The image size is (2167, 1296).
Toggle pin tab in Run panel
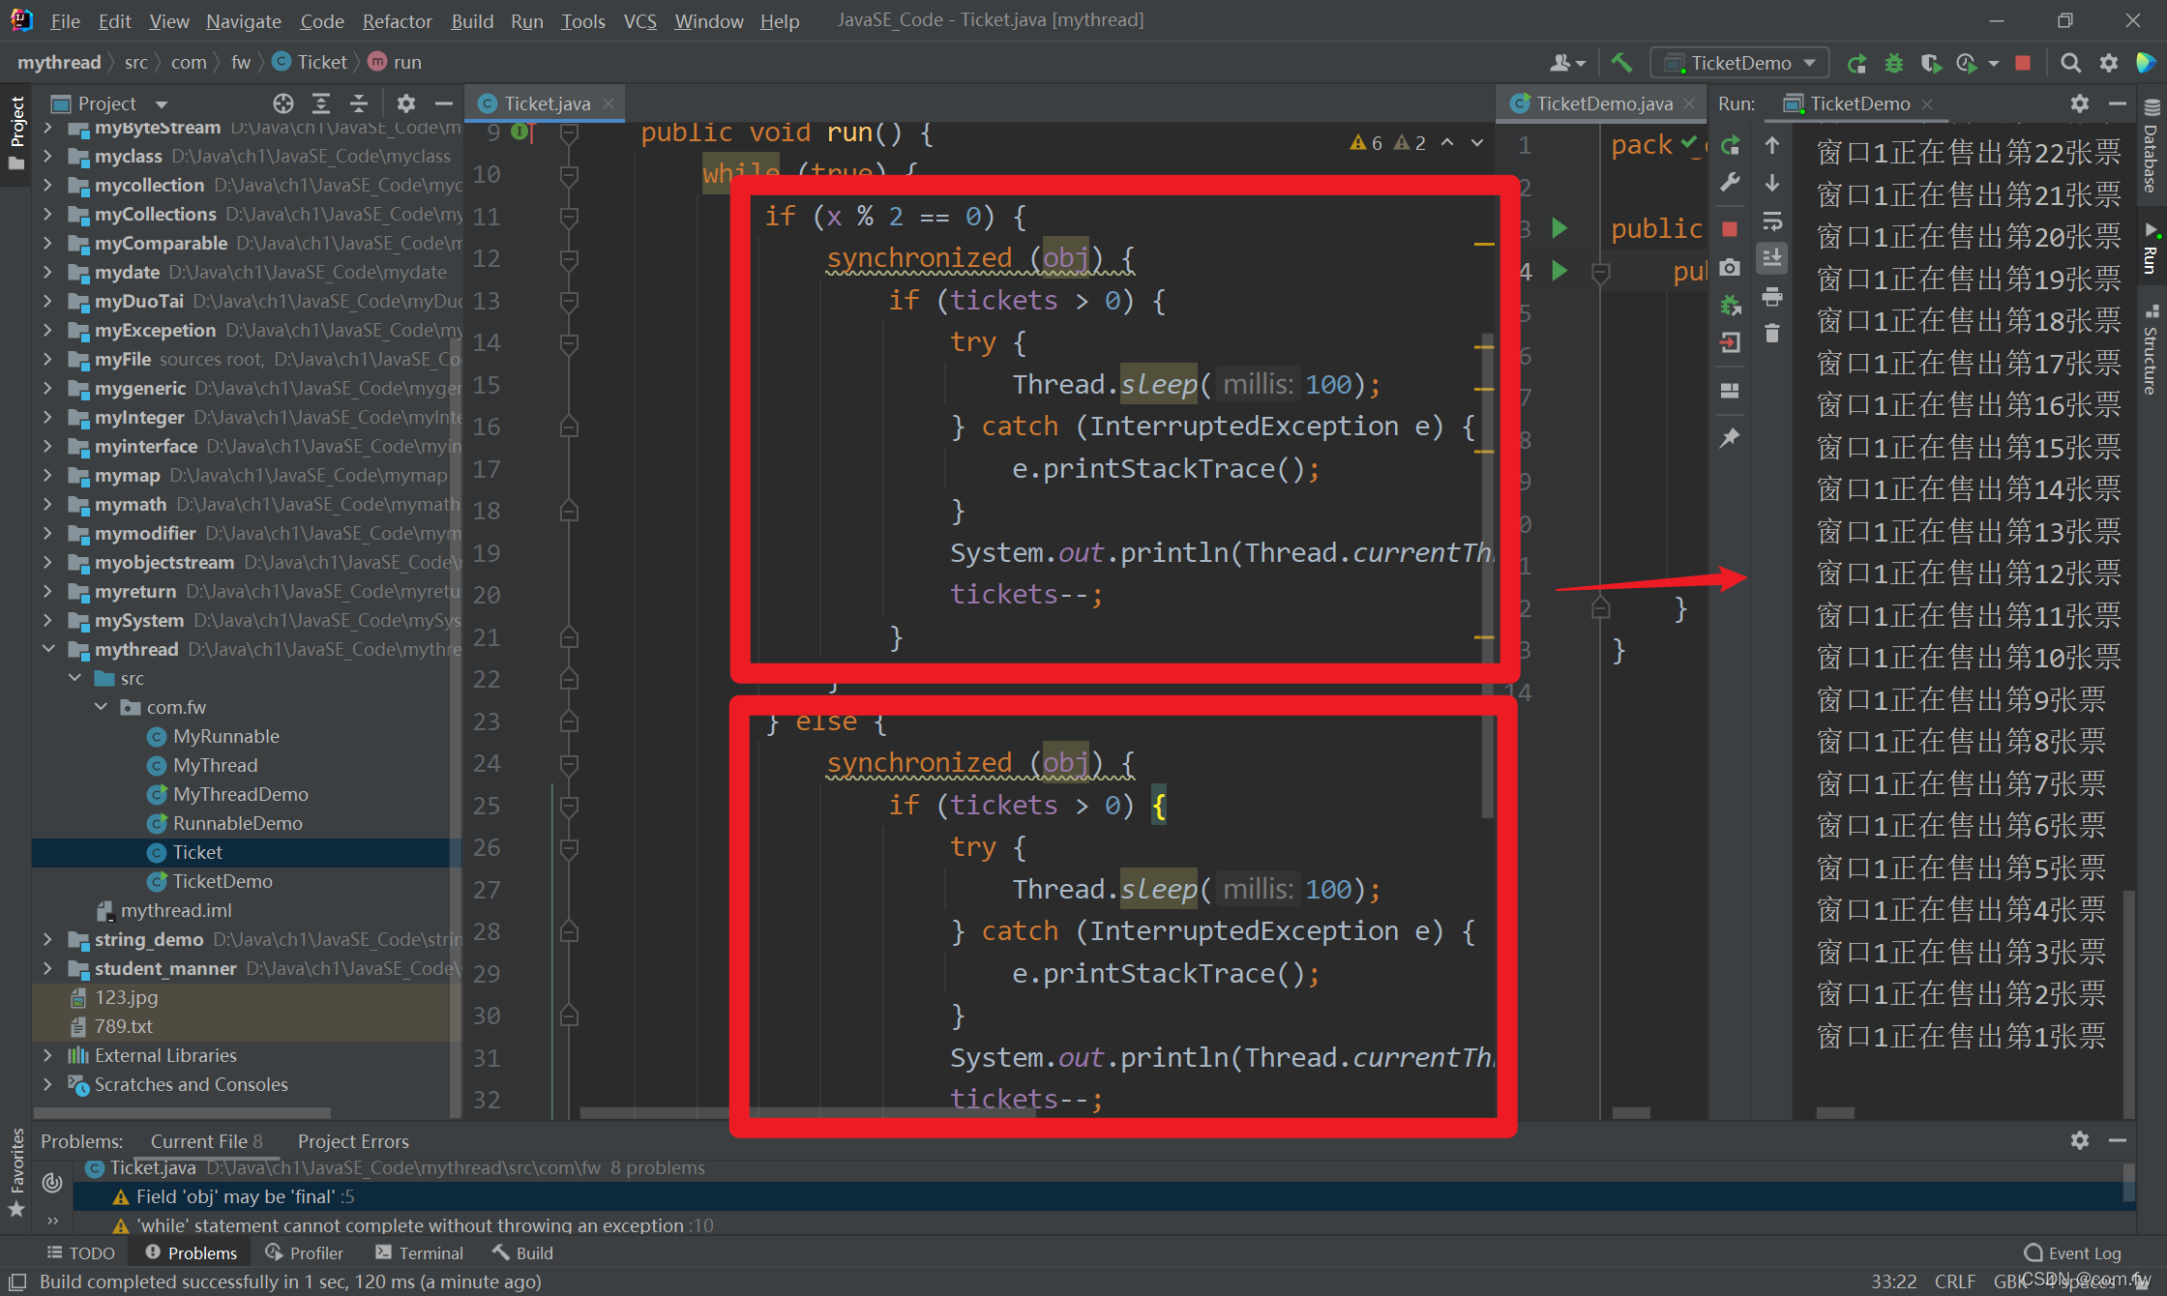(x=1731, y=438)
